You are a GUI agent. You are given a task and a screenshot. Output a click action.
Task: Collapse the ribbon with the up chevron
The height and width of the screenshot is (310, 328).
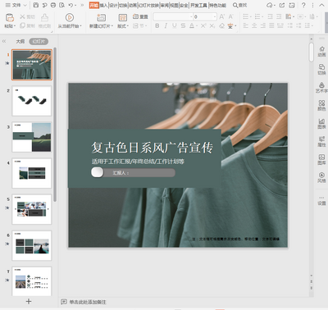pos(321,5)
